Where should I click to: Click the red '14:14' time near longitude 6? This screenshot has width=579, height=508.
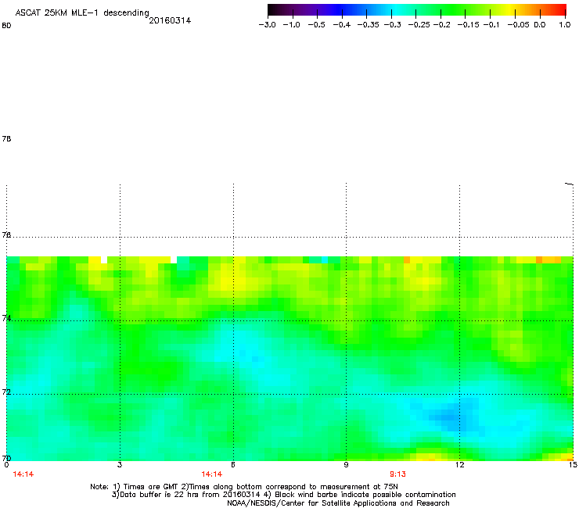click(x=211, y=474)
